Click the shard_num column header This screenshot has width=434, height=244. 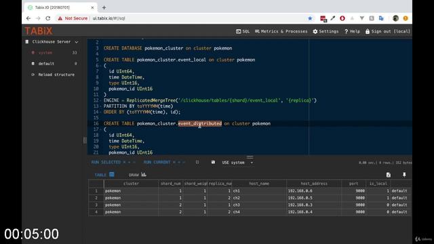[x=171, y=184]
